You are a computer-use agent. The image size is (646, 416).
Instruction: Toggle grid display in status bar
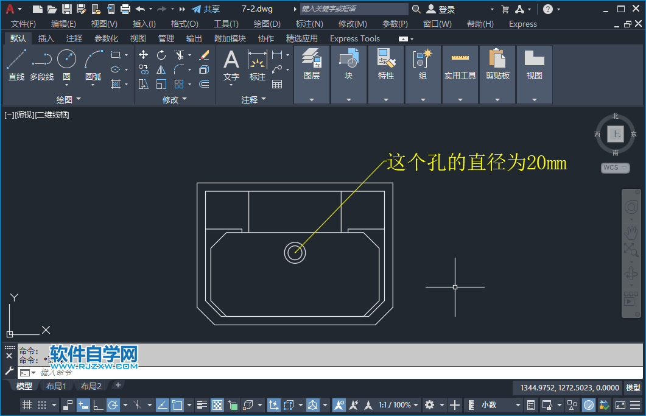point(27,405)
